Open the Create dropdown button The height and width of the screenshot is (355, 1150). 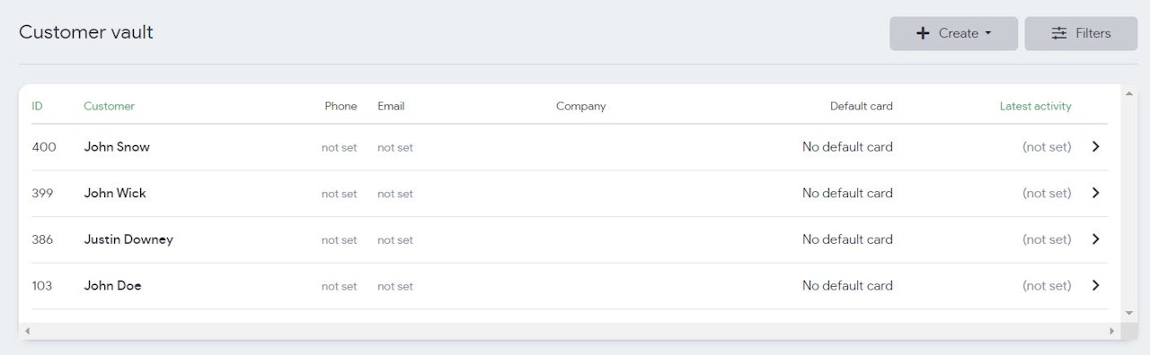pyautogui.click(x=953, y=33)
